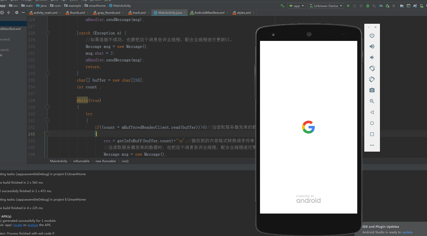The width and height of the screenshot is (427, 236).
Task: Open the Android Profiler icon
Action: 381,5
